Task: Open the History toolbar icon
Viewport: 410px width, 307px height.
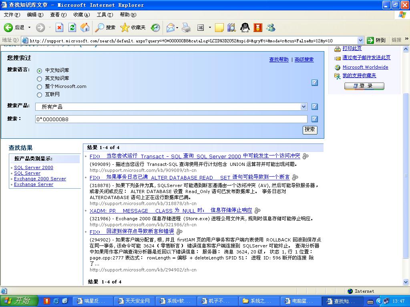Action: click(155, 28)
